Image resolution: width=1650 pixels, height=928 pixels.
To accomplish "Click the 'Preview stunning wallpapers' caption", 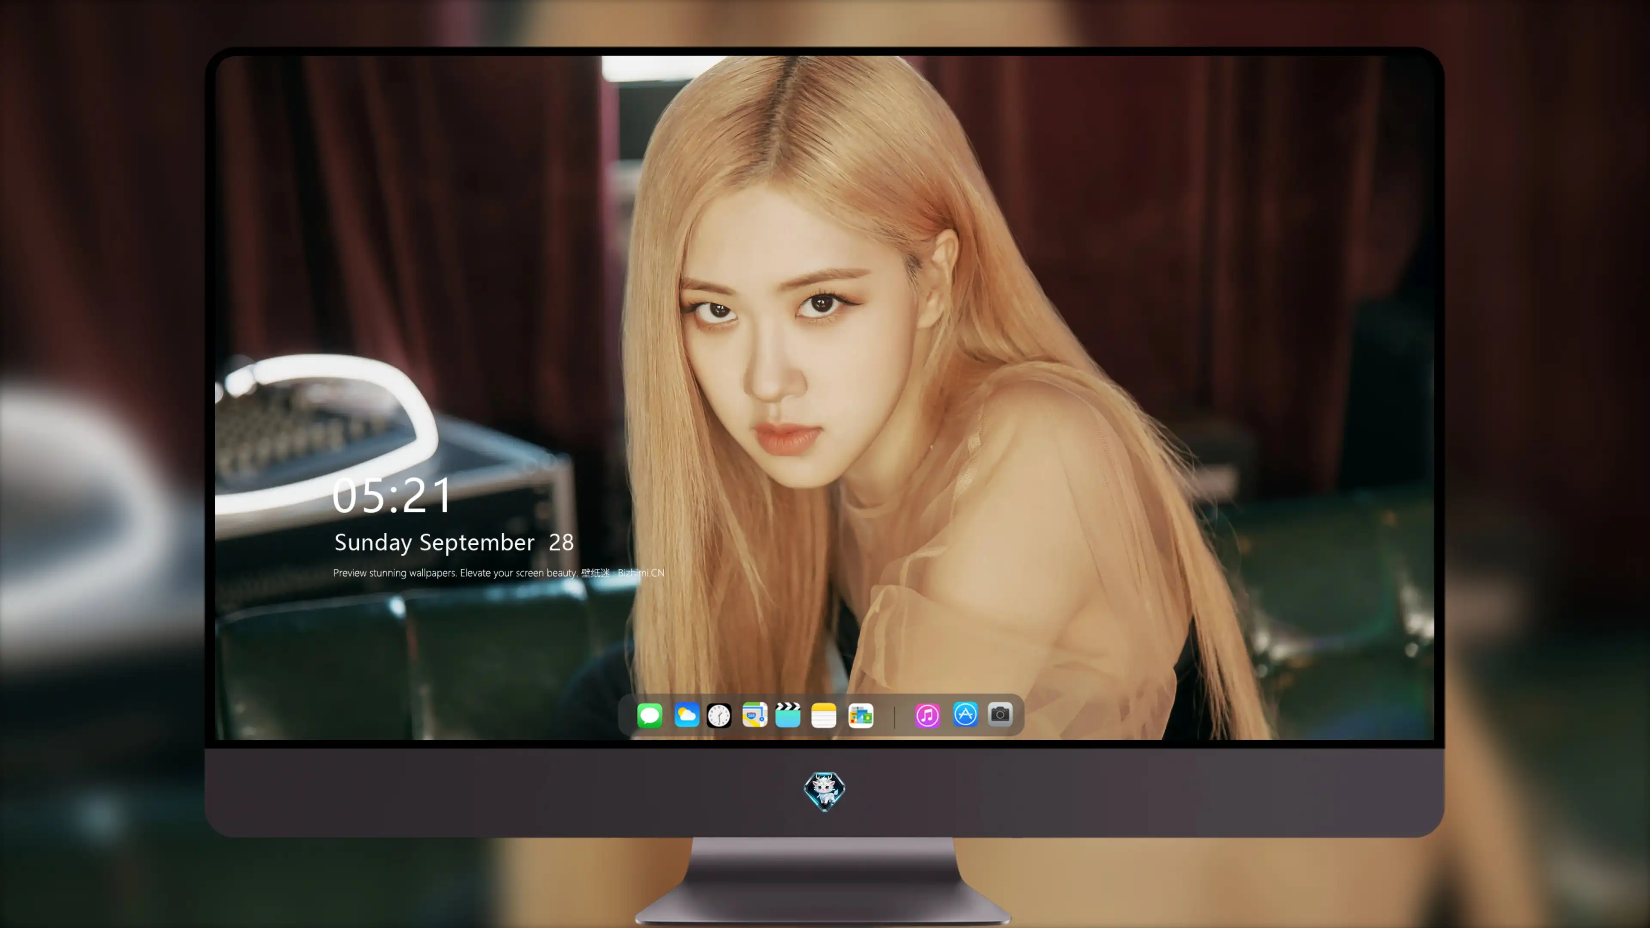I will pos(498,573).
